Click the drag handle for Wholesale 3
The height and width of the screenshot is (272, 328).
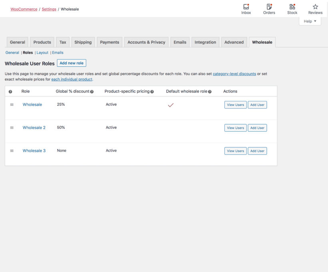pyautogui.click(x=12, y=151)
